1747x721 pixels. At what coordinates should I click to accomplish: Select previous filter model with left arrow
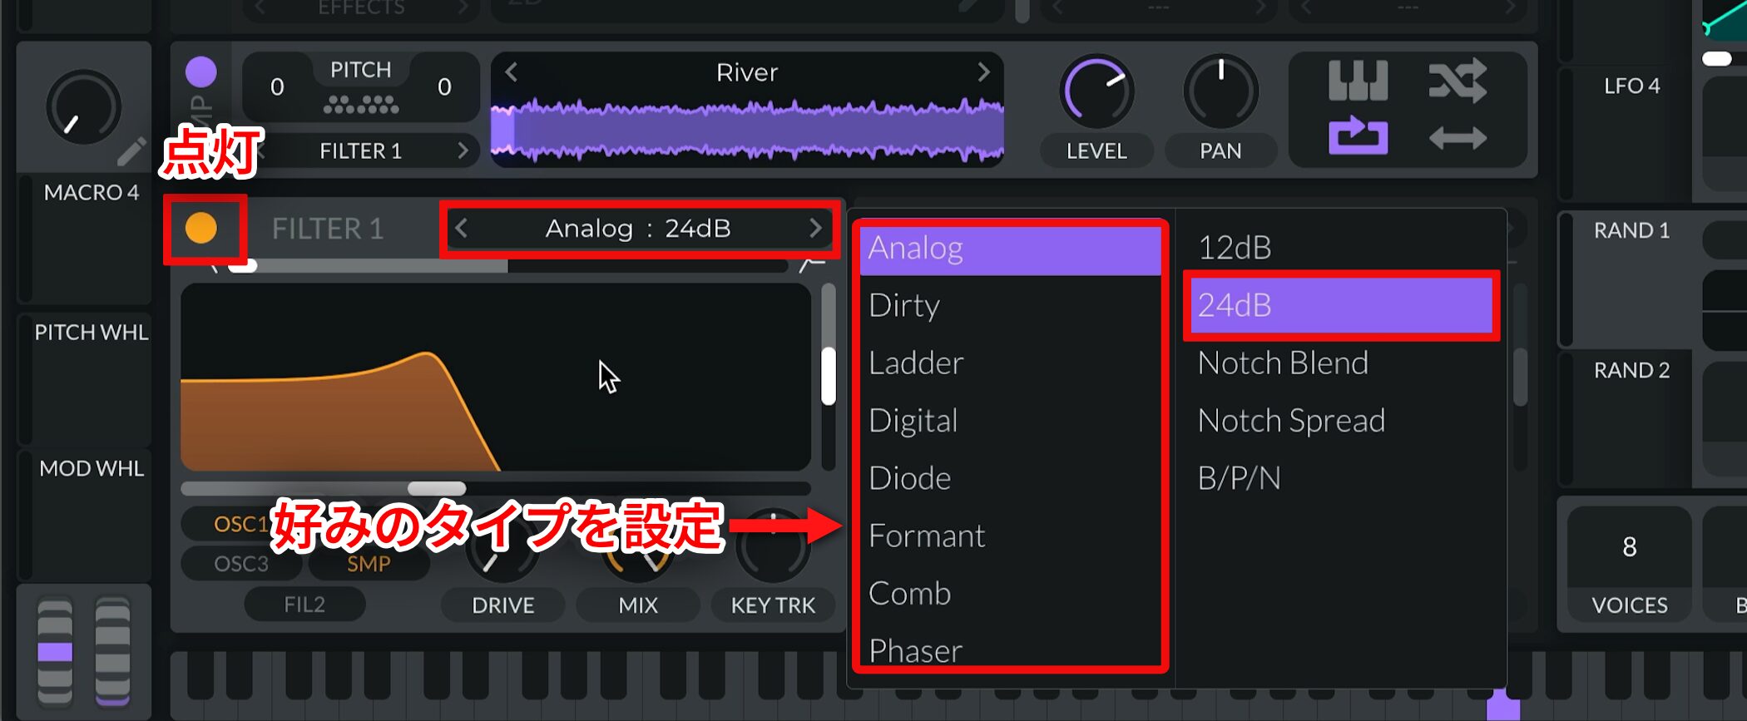pyautogui.click(x=462, y=228)
